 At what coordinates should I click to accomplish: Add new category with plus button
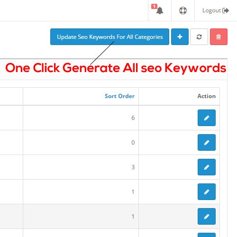180,37
